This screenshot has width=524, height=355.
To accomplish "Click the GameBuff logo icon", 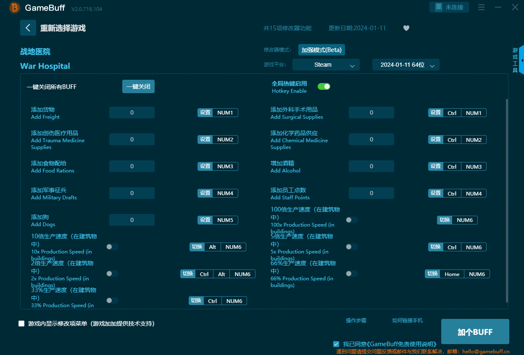I will 14,8.
